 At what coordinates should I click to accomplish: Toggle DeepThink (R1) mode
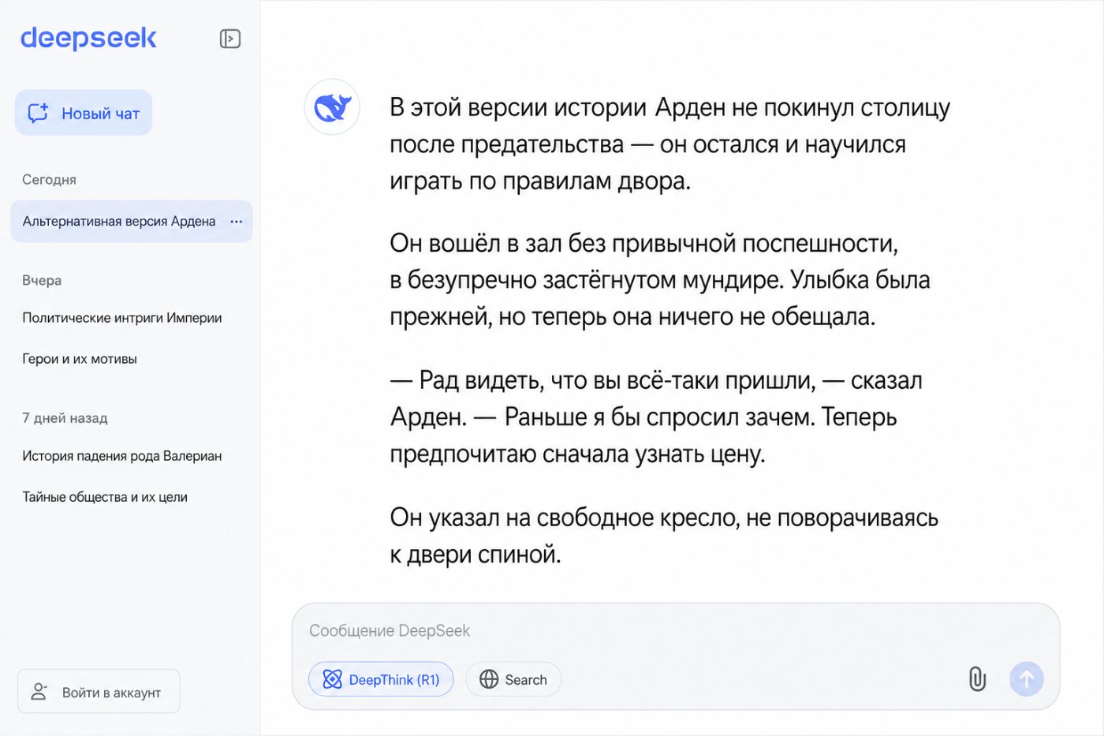coord(381,679)
